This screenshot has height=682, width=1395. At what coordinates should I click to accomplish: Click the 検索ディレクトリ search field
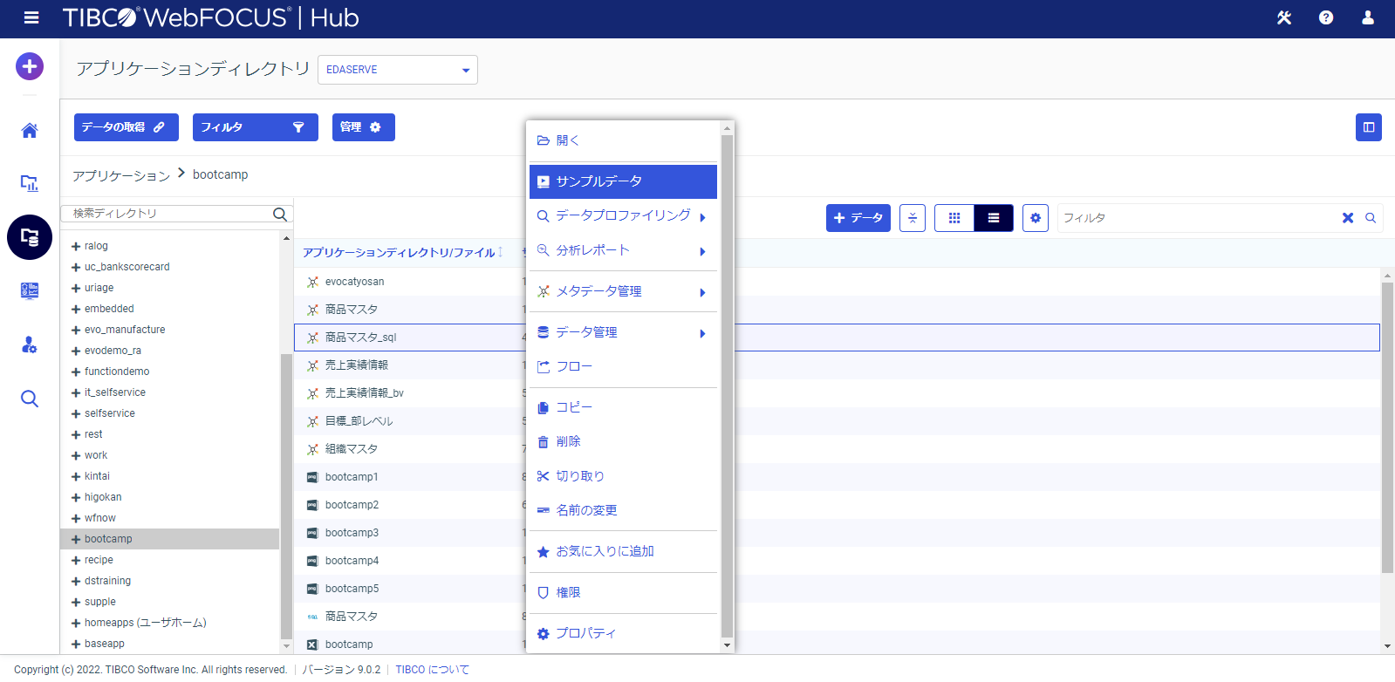click(170, 214)
